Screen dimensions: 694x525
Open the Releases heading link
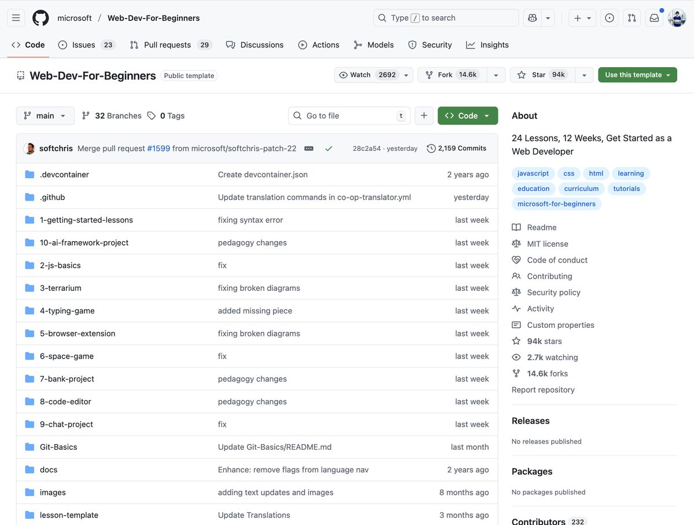530,421
